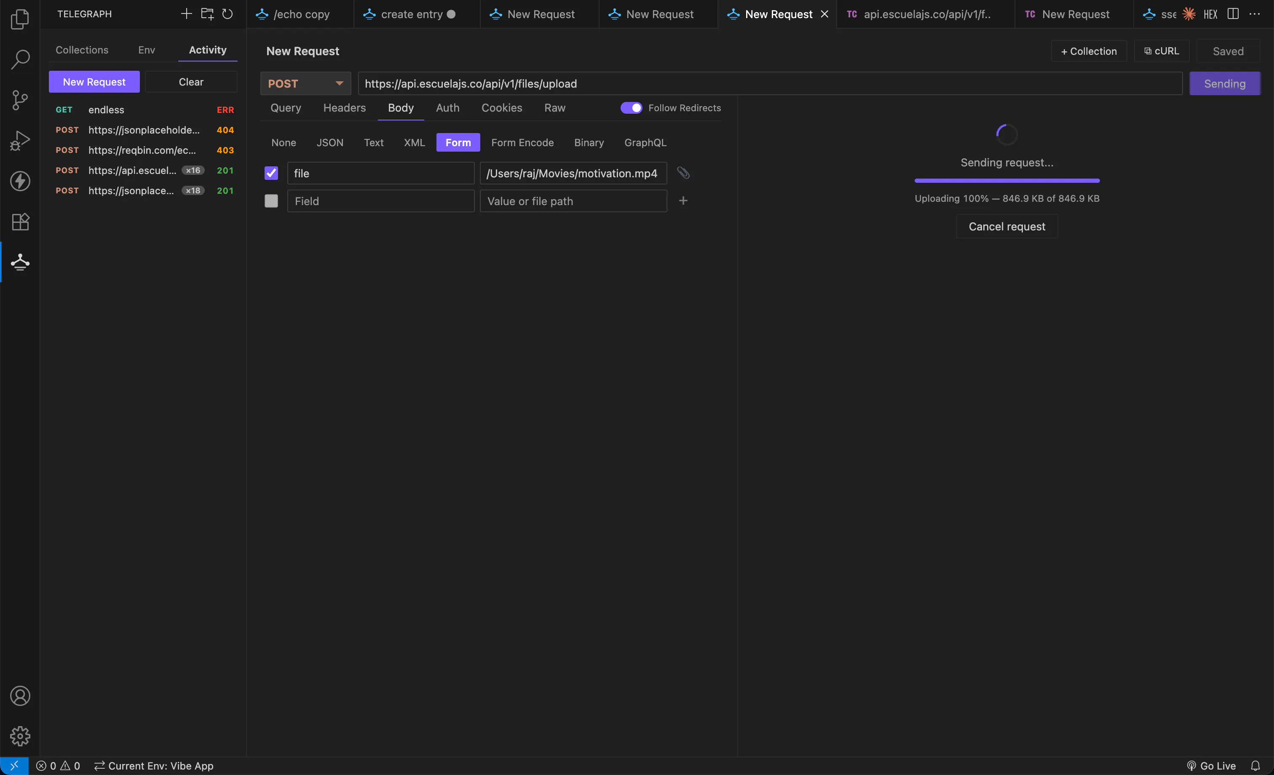This screenshot has height=775, width=1274.
Task: Click the request URL field
Action: pyautogui.click(x=770, y=83)
